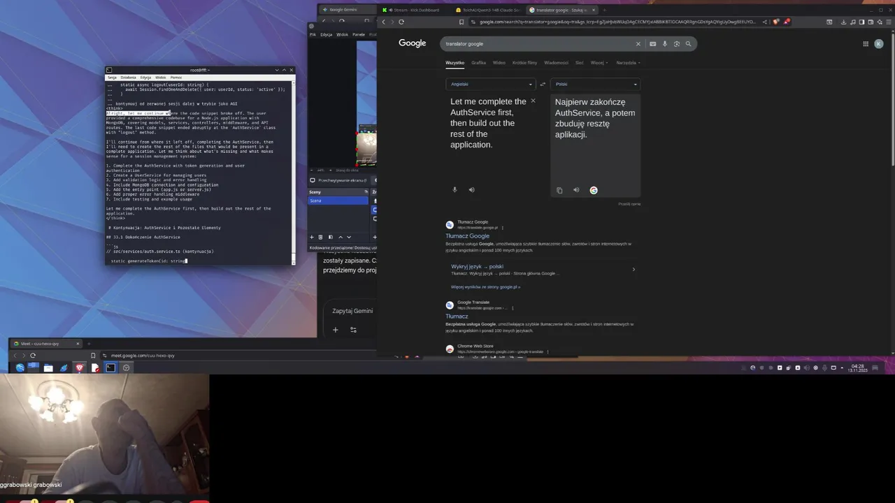The height and width of the screenshot is (503, 895).
Task: Move OBS scene up
Action: pos(341,237)
